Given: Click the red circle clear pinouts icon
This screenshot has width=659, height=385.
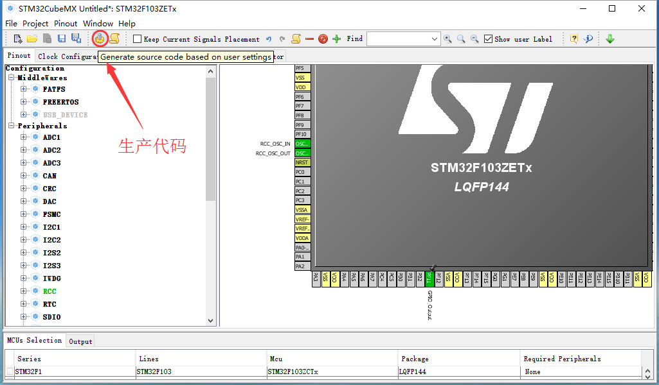Looking at the screenshot, I should 323,39.
